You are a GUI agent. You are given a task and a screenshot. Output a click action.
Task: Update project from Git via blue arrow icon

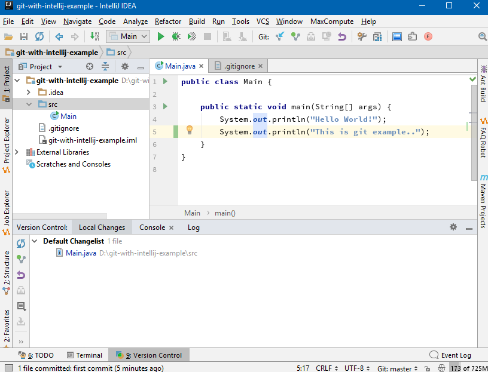[280, 36]
